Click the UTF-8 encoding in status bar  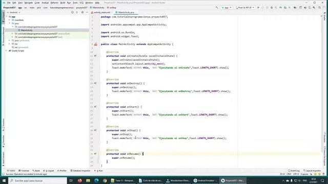(296, 174)
